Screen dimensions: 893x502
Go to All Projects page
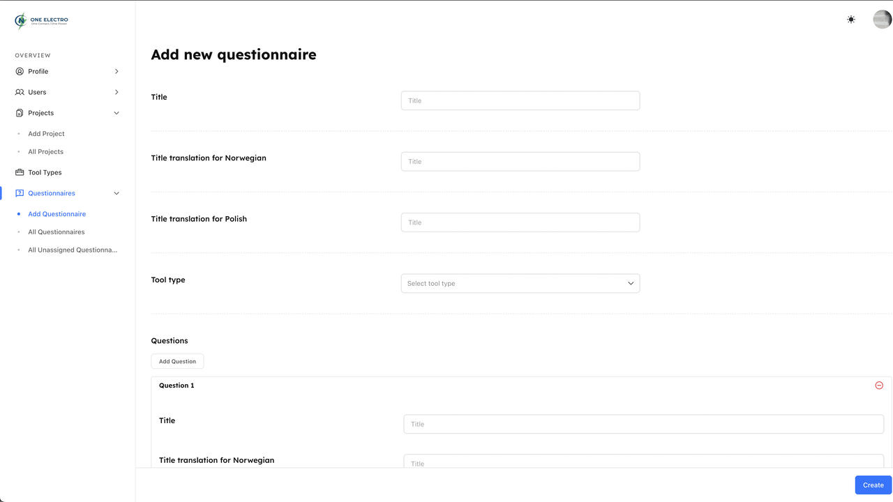click(x=45, y=151)
